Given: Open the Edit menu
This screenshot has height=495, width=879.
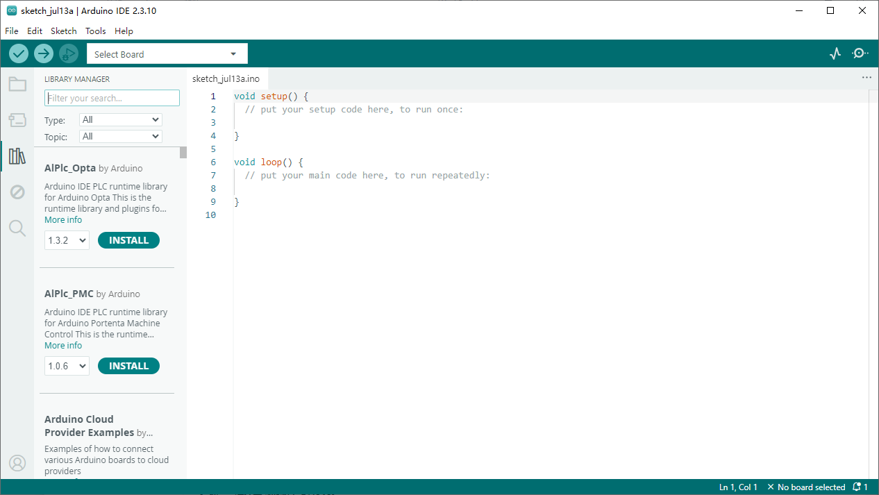Looking at the screenshot, I should (35, 31).
